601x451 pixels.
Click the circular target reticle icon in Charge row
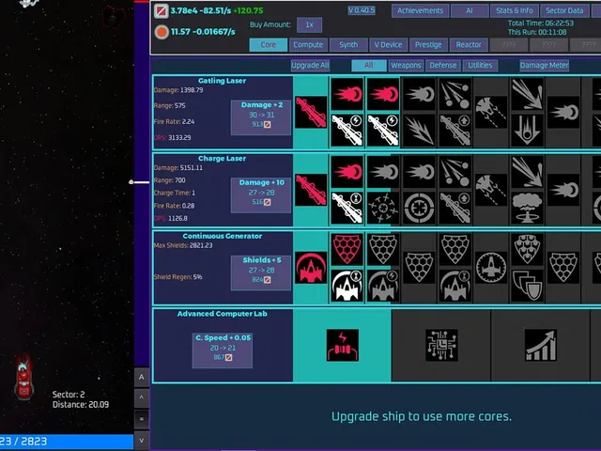pyautogui.click(x=419, y=208)
